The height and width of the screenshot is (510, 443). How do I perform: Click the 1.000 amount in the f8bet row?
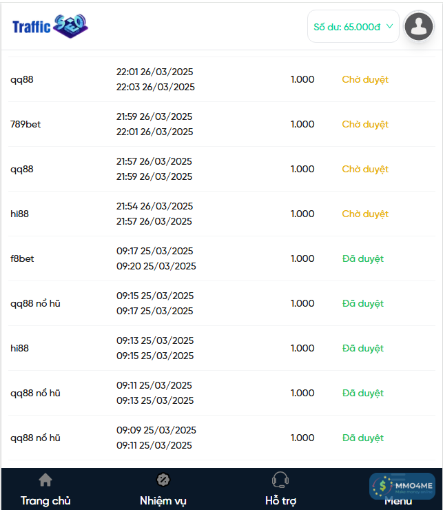pyautogui.click(x=302, y=258)
